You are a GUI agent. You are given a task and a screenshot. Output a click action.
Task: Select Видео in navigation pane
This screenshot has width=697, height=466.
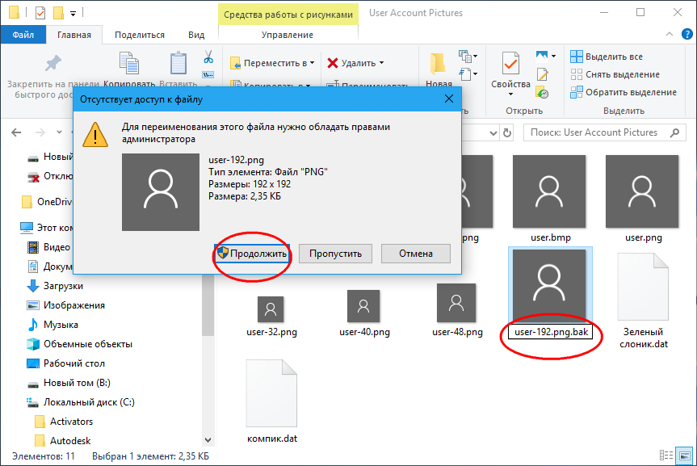tap(49, 247)
